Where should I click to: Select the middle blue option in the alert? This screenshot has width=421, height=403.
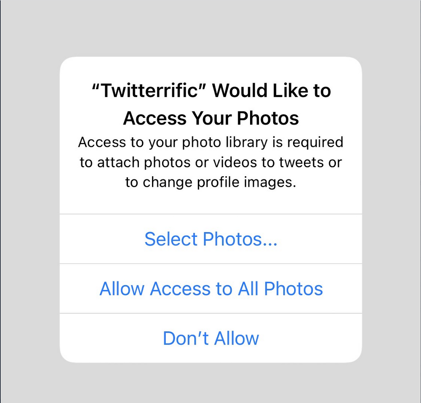coord(211,289)
